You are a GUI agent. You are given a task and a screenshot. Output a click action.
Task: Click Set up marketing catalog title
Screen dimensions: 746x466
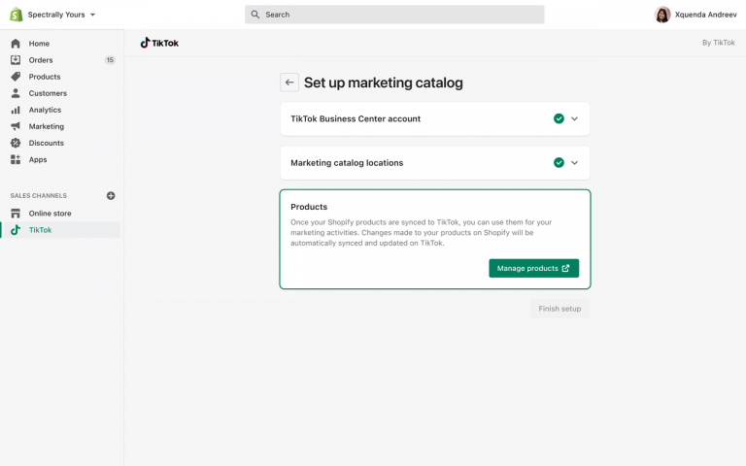point(383,83)
